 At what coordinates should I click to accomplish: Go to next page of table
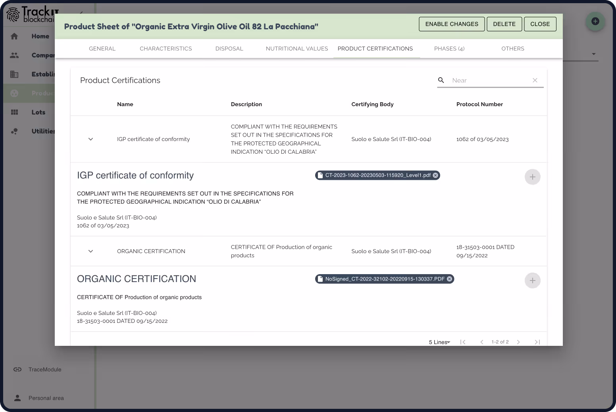pyautogui.click(x=518, y=342)
